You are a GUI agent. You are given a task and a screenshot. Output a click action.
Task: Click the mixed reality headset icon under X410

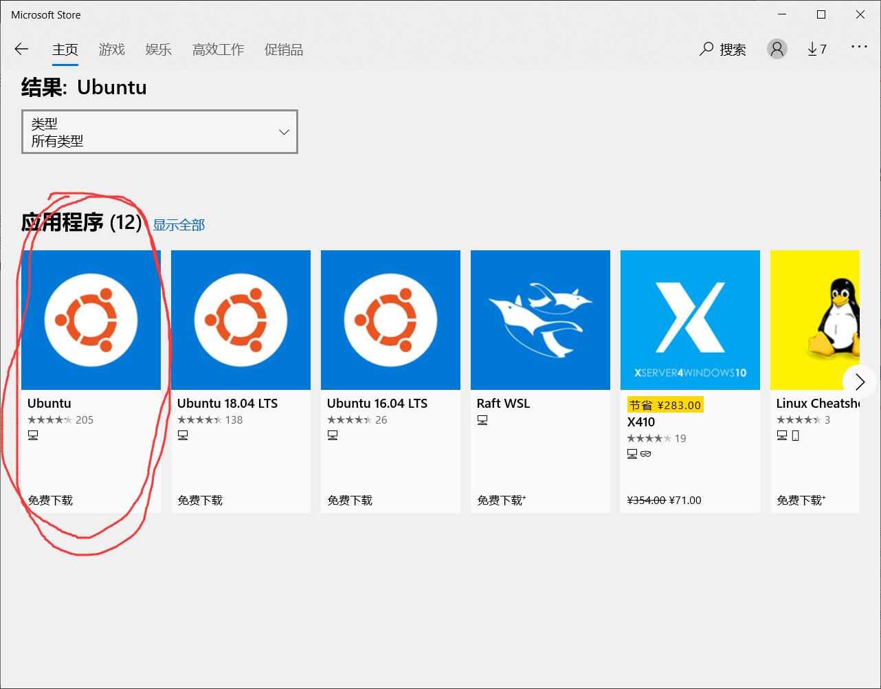pos(645,454)
